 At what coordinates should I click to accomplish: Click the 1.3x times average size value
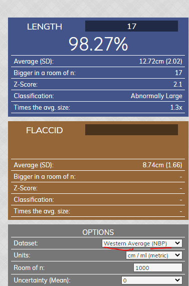pos(176,107)
